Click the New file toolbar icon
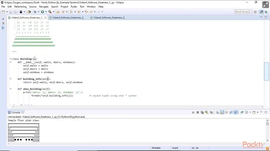 click(x=3, y=12)
